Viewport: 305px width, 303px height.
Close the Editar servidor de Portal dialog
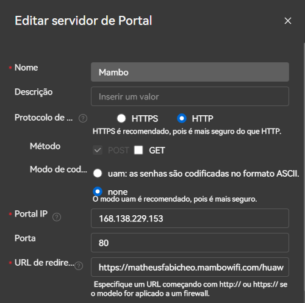coord(288,21)
